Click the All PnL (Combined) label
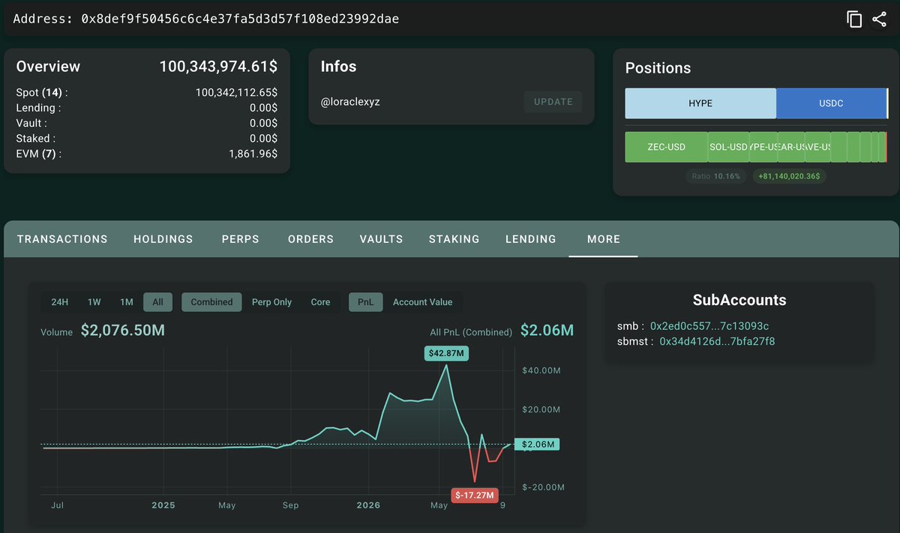 471,332
